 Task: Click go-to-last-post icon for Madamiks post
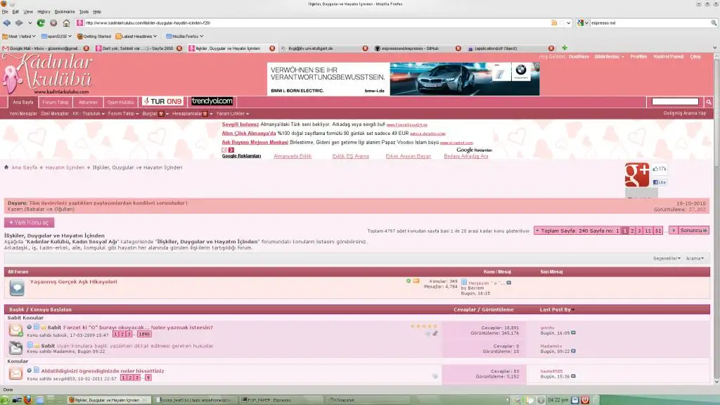click(x=573, y=352)
